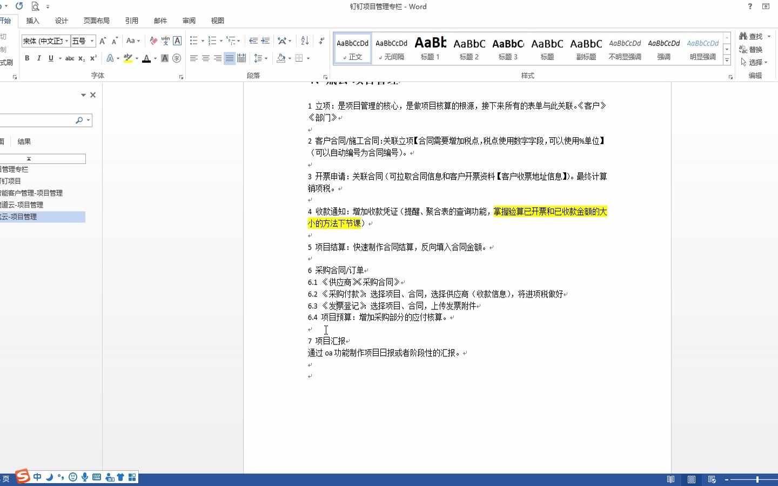
Task: Apply 无间隔 style
Action: [x=392, y=48]
